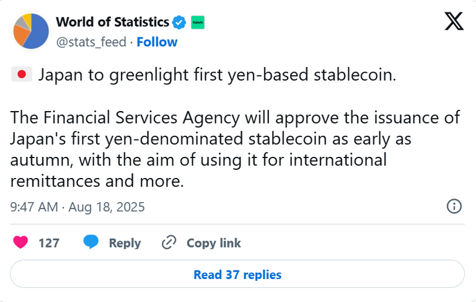The height and width of the screenshot is (302, 476).
Task: Click the World of Statistics profile avatar
Action: click(x=31, y=31)
